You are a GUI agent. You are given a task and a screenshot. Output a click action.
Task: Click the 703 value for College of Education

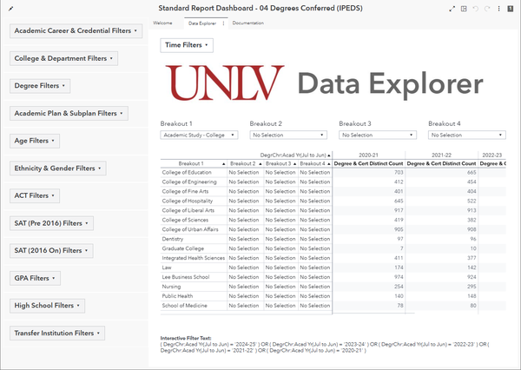pyautogui.click(x=399, y=173)
